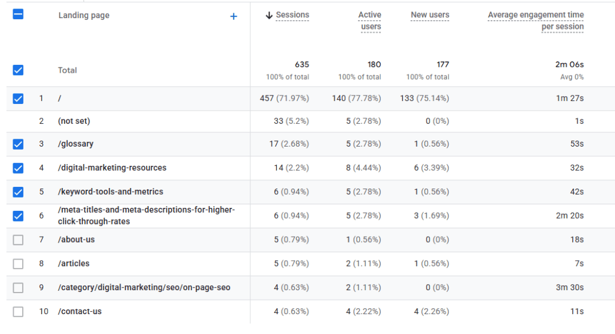Click total new users value 177
Viewport: 615px width, 334px height.
[443, 64]
